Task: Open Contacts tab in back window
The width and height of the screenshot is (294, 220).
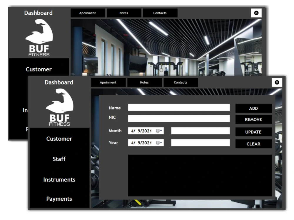Action: pos(160,13)
